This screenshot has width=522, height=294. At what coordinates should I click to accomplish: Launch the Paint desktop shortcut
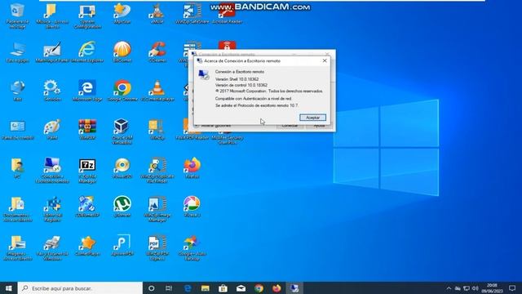click(x=52, y=129)
